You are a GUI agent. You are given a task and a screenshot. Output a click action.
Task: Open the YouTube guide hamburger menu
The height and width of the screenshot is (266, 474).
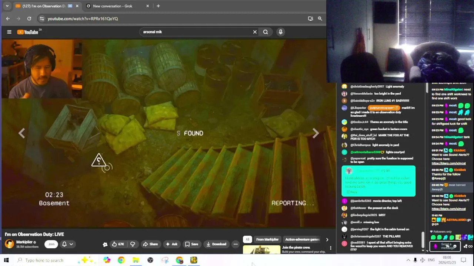coord(9,32)
